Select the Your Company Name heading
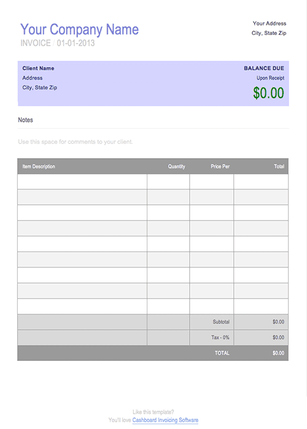This screenshot has height=429, width=307. [x=79, y=29]
